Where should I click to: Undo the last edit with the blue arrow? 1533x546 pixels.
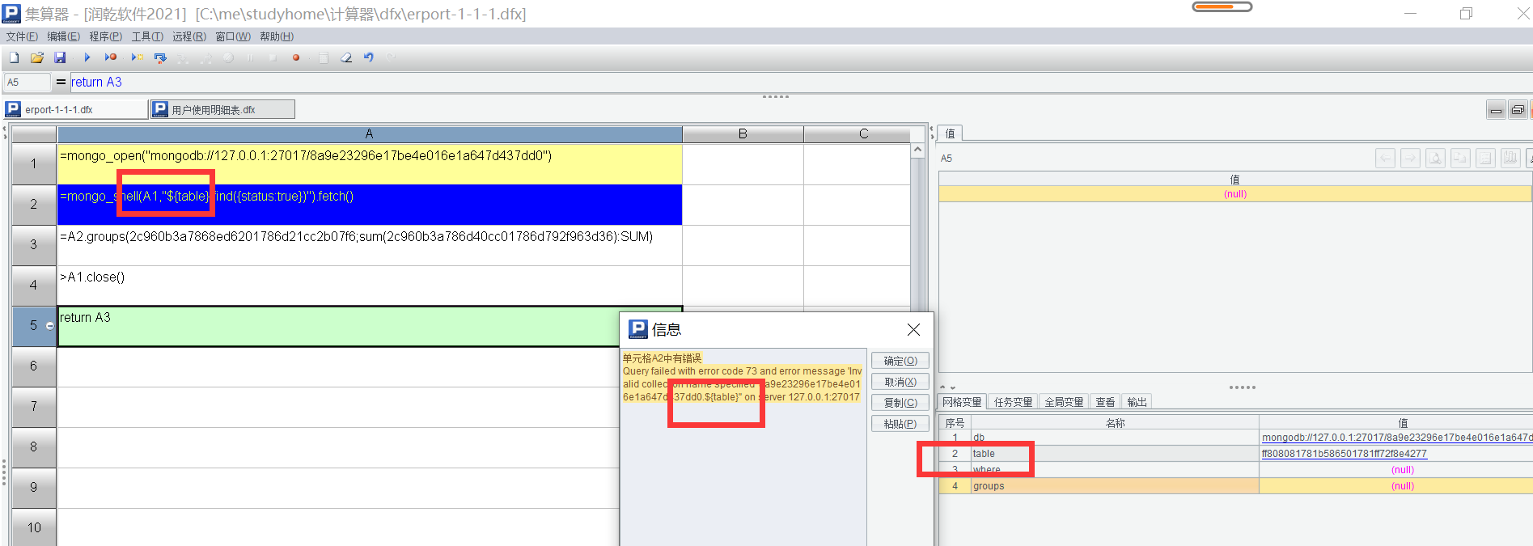[369, 57]
